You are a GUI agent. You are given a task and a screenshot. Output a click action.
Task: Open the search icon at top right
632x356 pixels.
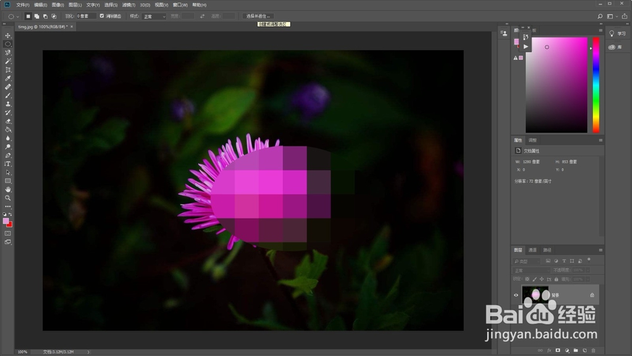point(600,16)
